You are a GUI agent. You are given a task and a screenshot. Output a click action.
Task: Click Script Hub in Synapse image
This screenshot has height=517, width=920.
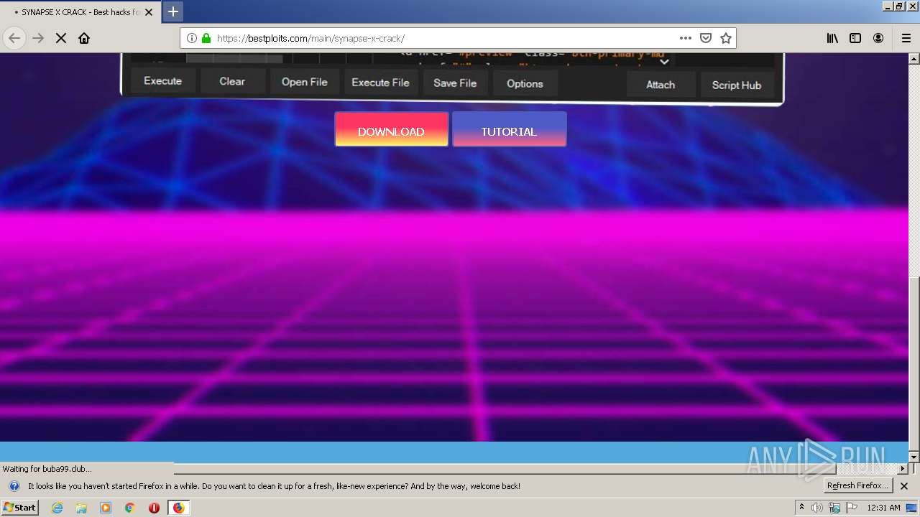tap(737, 85)
